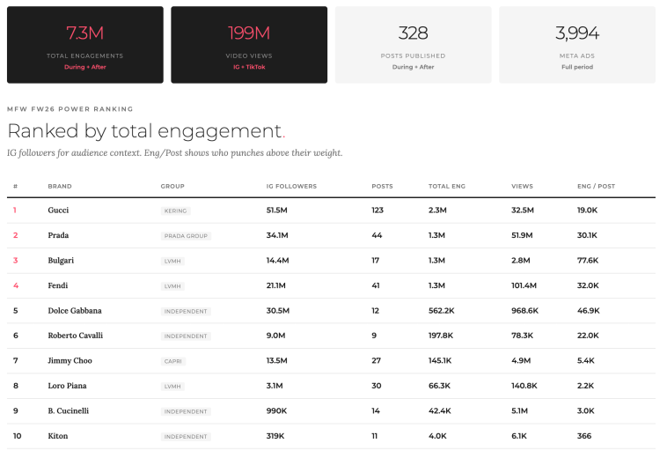
Task: Open the Dolce Gabbana row
Action: click(x=75, y=311)
